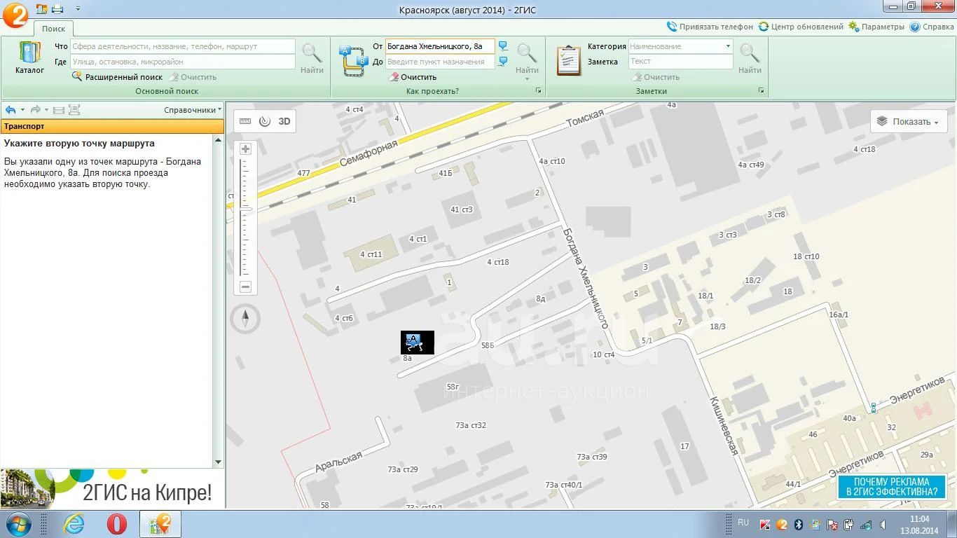
Task: Click the RU language indicator
Action: coord(743,523)
